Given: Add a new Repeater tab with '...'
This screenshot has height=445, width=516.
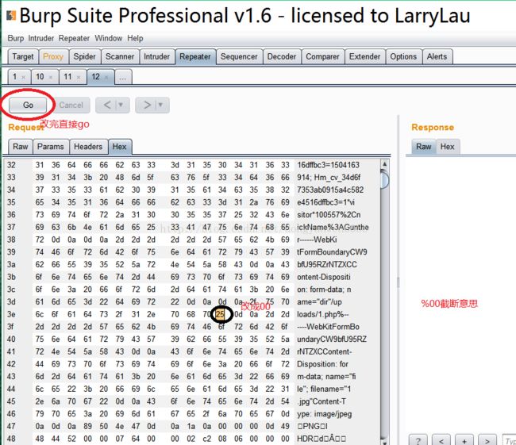Looking at the screenshot, I should 123,77.
